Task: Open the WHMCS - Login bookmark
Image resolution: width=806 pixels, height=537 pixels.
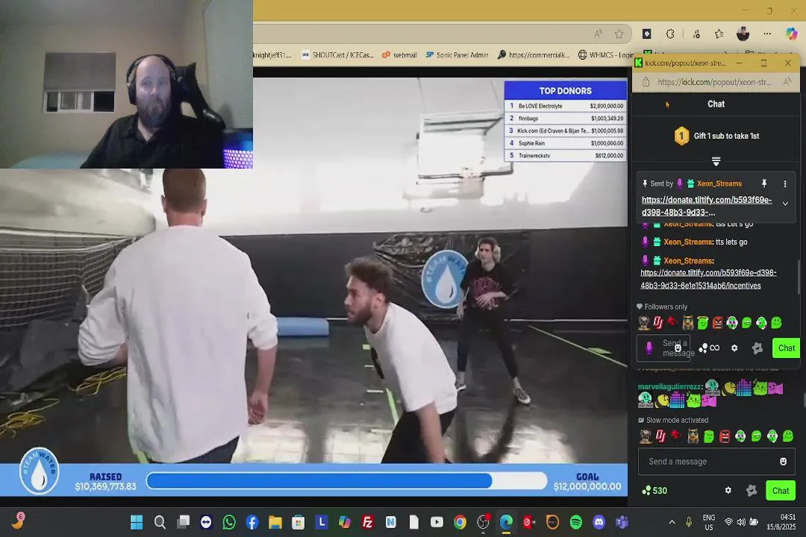Action: [606, 55]
